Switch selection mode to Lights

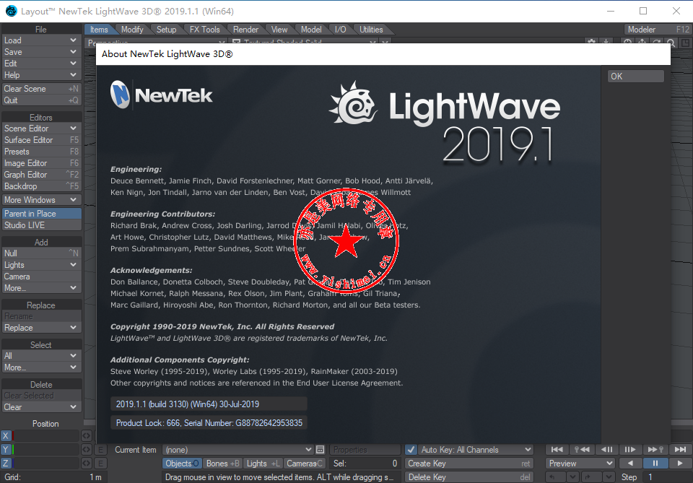point(263,463)
